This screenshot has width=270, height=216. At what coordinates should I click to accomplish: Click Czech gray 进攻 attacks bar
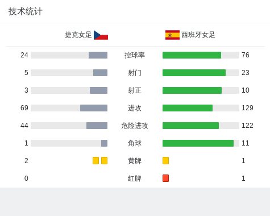tap(94, 108)
